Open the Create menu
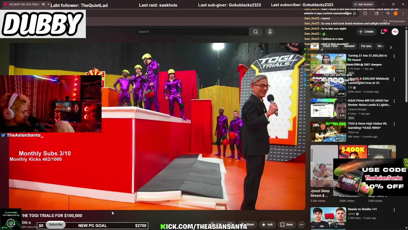The width and height of the screenshot is (408, 230). (366, 32)
